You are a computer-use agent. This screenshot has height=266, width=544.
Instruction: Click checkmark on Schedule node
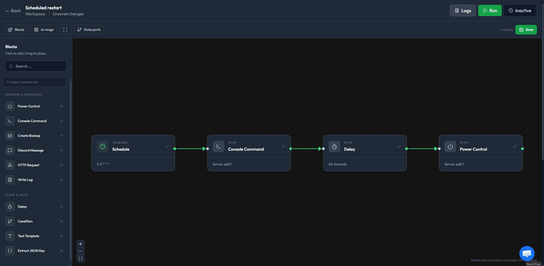(167, 146)
